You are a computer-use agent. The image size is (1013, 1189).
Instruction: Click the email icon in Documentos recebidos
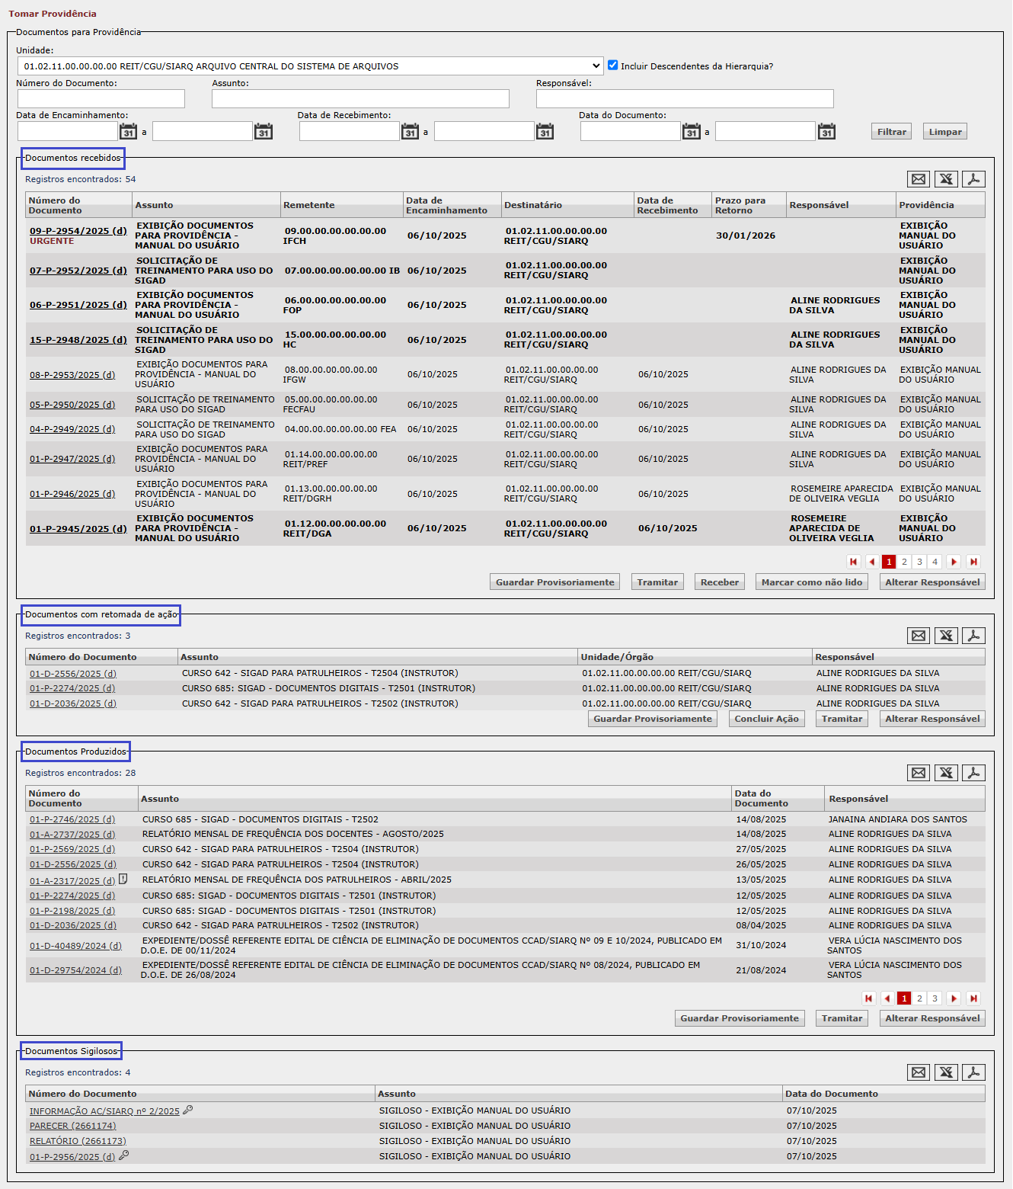919,179
